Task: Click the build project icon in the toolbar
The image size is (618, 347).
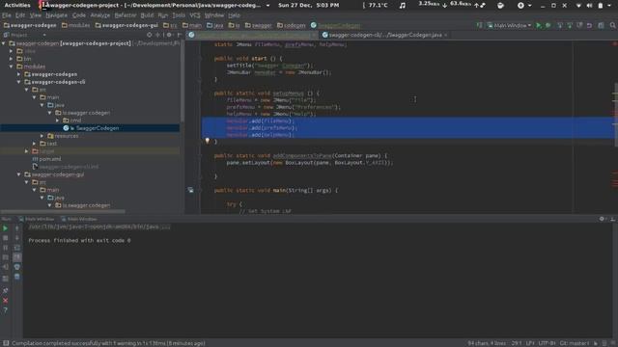Action: (480, 25)
